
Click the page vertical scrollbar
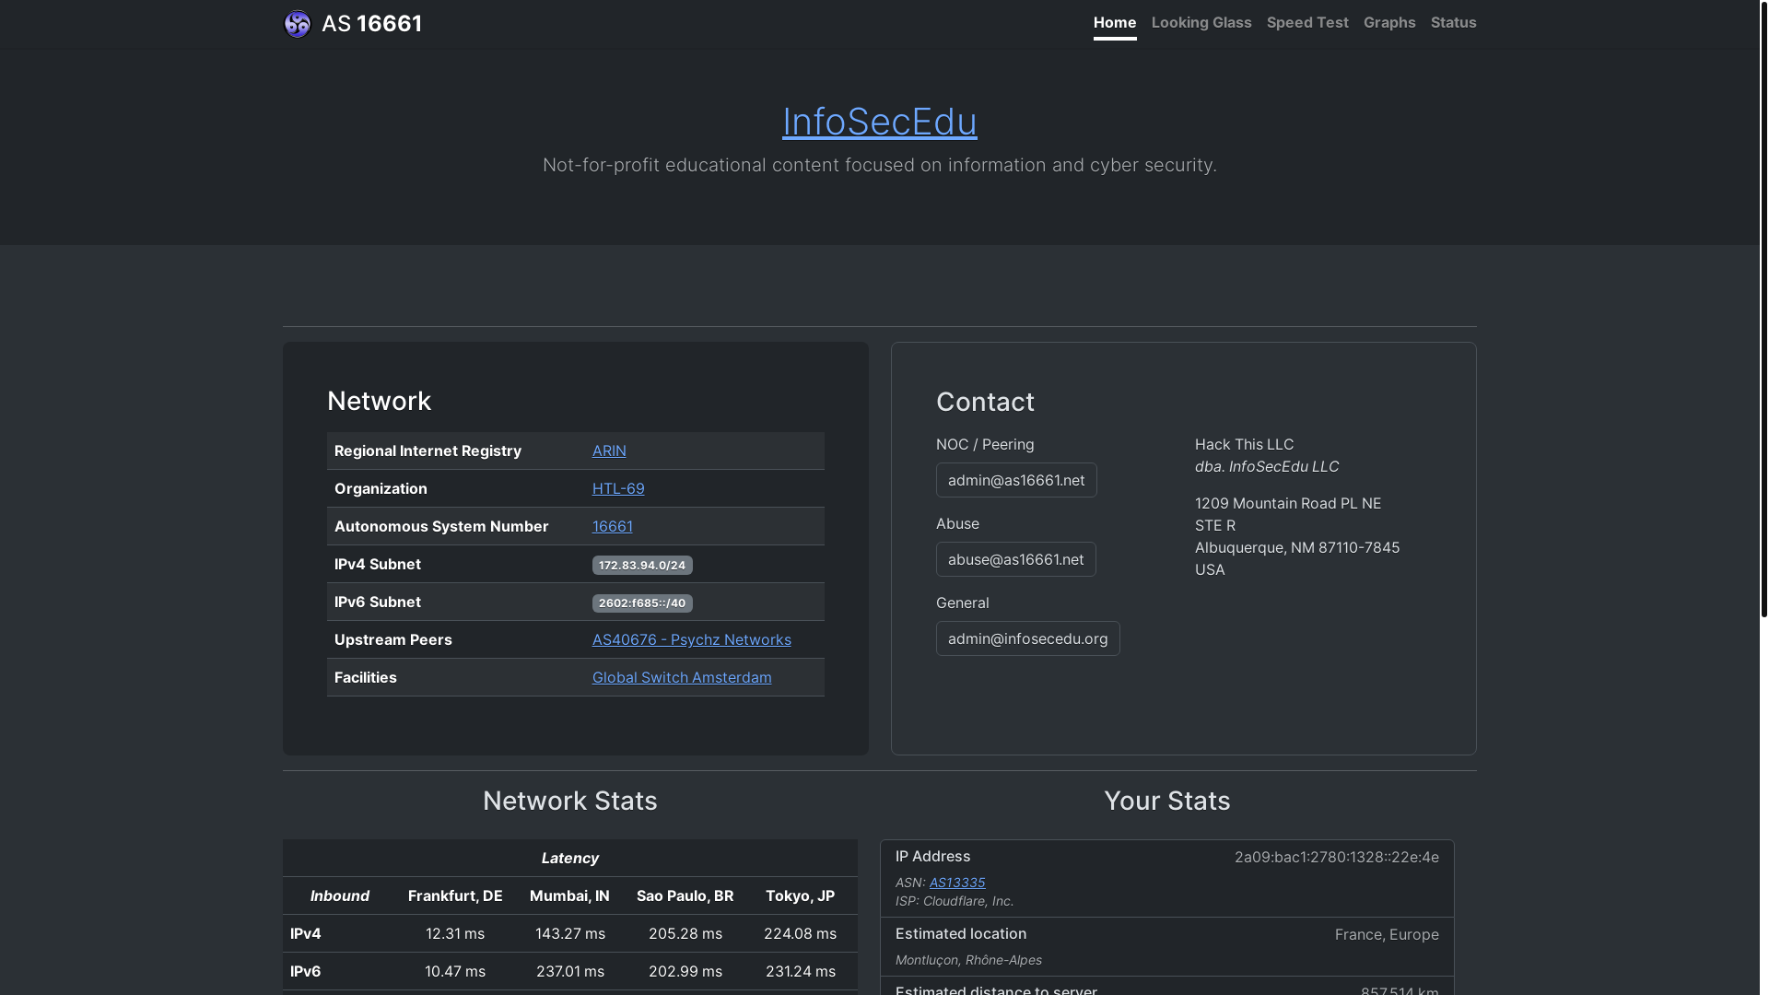tap(1763, 309)
